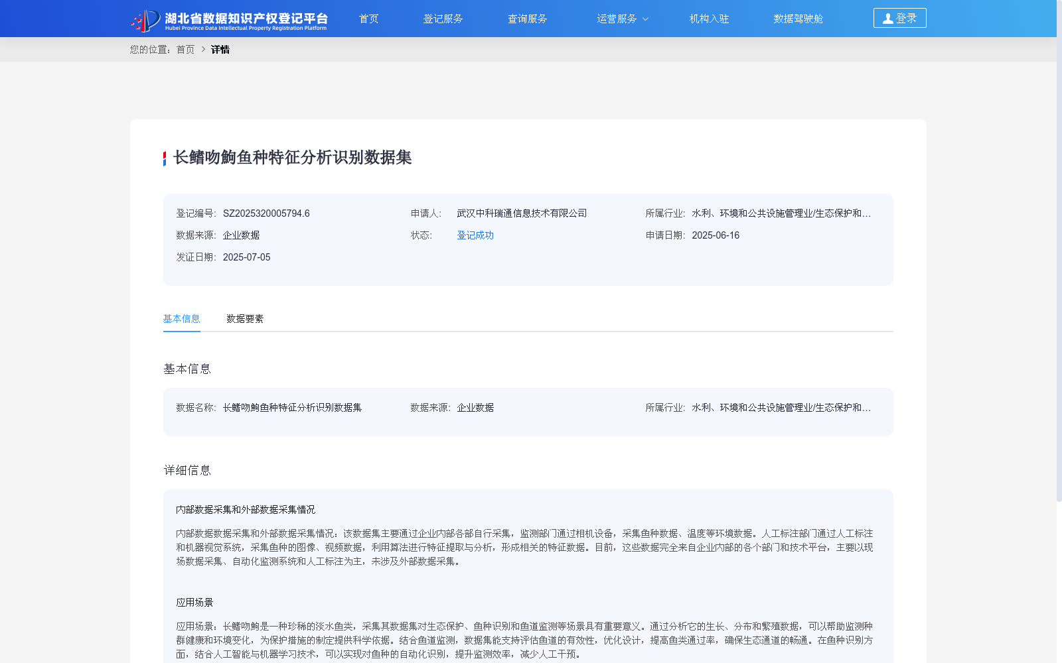Open the 数据驾驶舱 menu item
Viewport: 1062px width, 663px height.
click(798, 19)
